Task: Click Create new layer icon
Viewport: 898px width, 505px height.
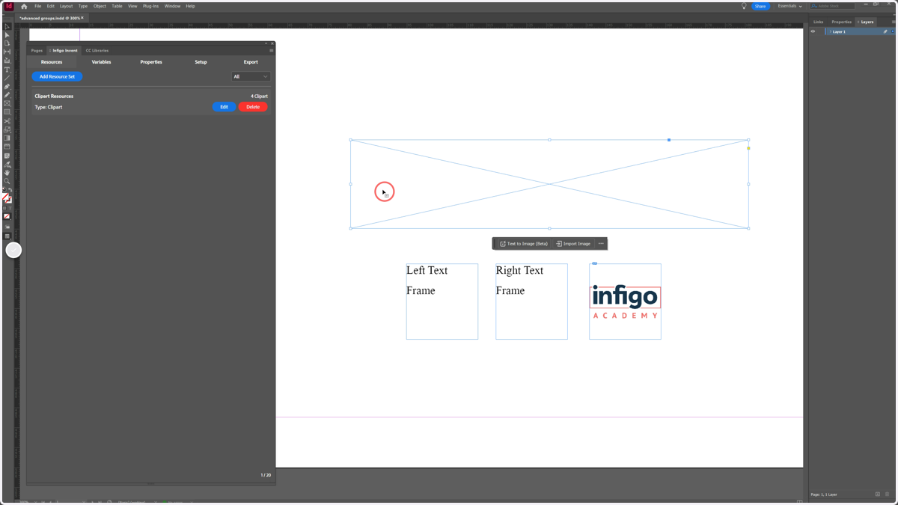Action: pos(878,495)
